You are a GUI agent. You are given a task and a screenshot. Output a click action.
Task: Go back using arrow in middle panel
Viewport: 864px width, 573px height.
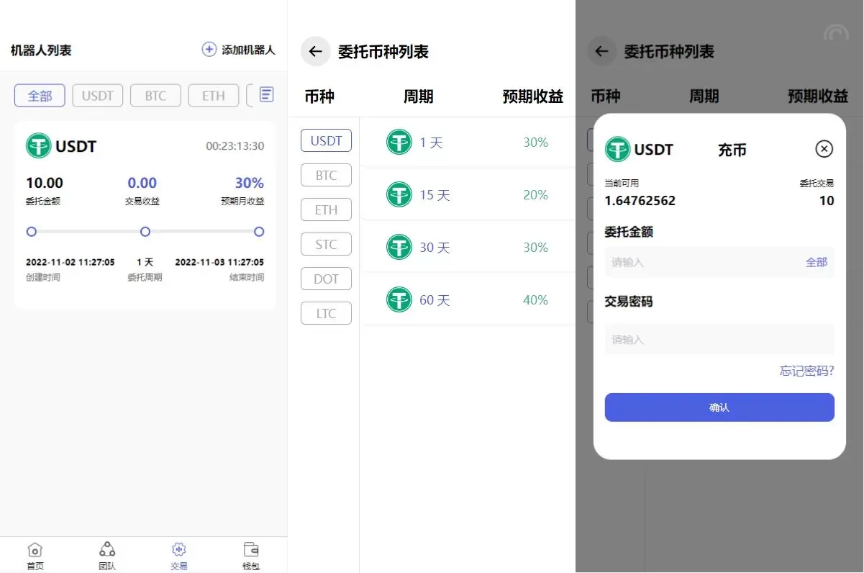tap(315, 51)
